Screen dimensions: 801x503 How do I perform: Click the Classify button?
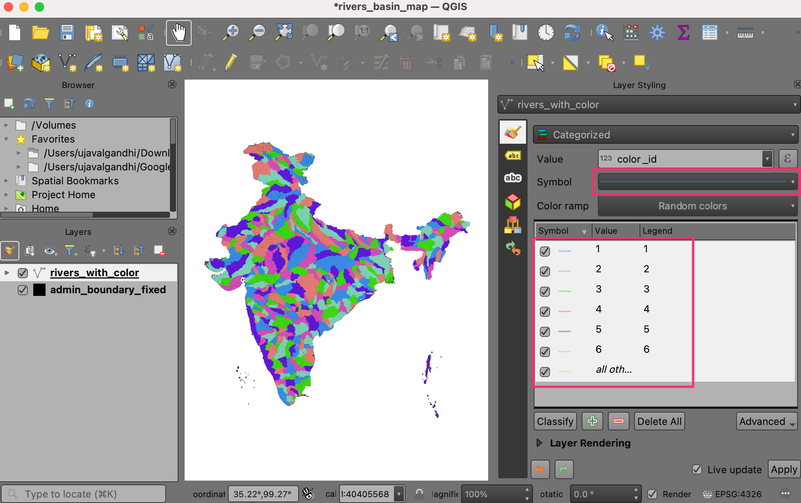555,421
